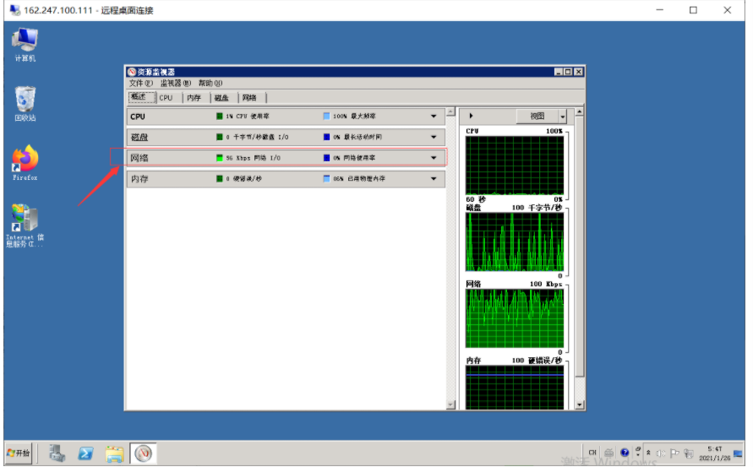
Task: Launch Firefox from the desktop
Action: coord(25,160)
